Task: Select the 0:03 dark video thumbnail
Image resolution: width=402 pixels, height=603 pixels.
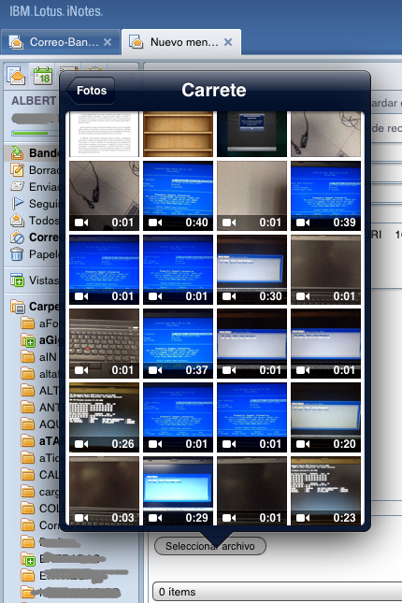Action: coord(104,491)
